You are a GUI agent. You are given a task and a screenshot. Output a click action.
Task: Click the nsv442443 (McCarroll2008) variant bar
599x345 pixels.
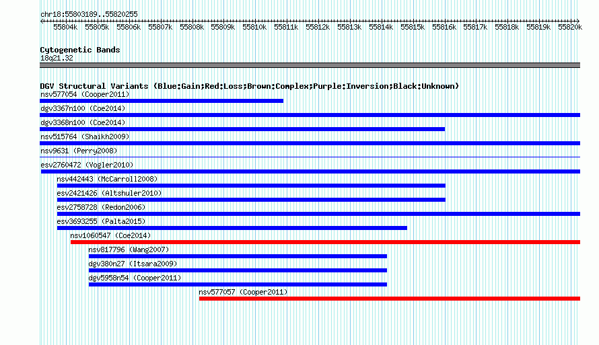251,186
